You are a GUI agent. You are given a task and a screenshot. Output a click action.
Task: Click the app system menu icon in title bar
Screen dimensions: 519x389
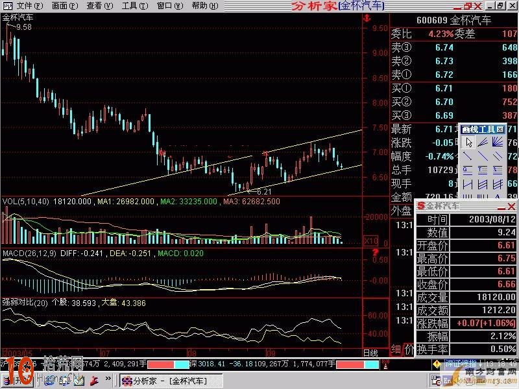(7, 5)
